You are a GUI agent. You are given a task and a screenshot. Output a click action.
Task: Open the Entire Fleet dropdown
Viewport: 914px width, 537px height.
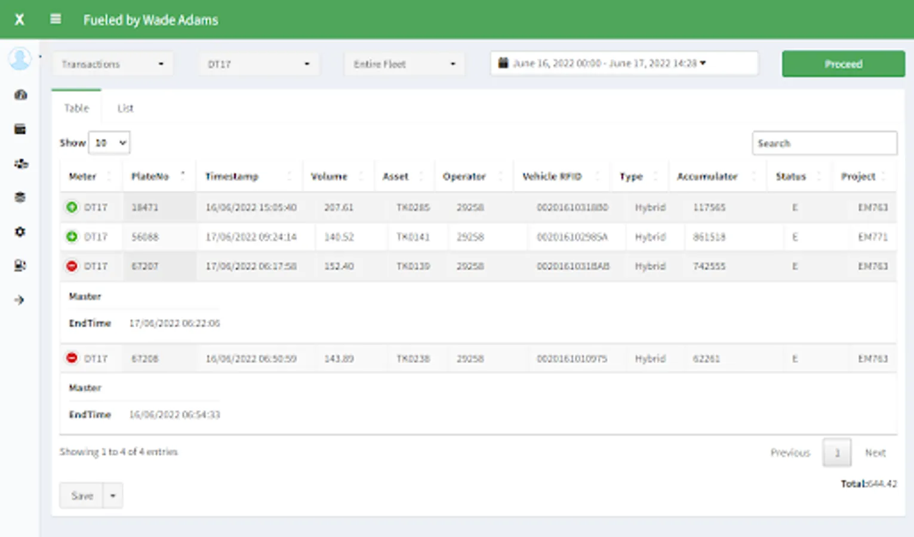(x=404, y=64)
